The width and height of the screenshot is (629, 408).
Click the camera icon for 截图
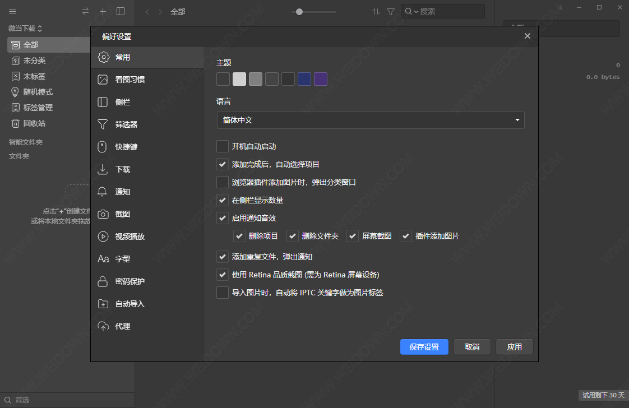coord(103,214)
